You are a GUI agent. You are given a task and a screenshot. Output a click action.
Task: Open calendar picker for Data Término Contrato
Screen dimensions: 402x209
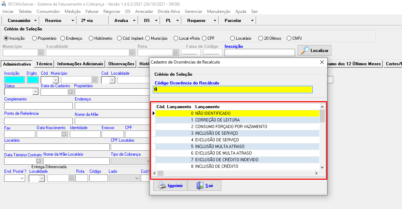(38, 161)
